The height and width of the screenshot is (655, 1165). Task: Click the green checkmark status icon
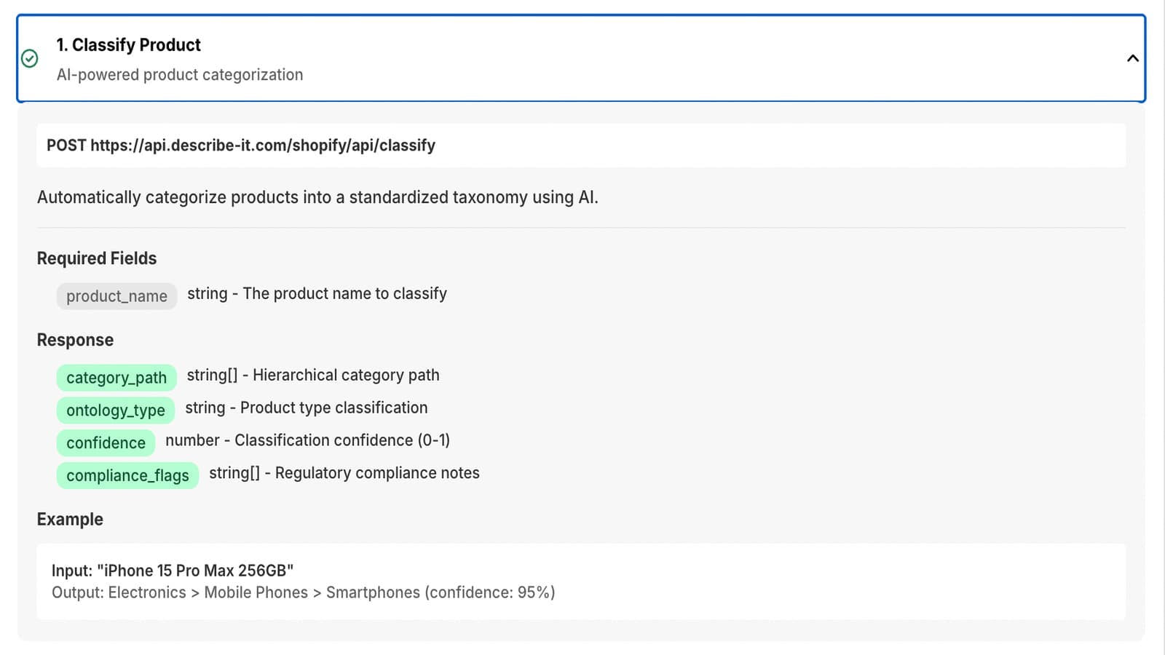tap(30, 58)
